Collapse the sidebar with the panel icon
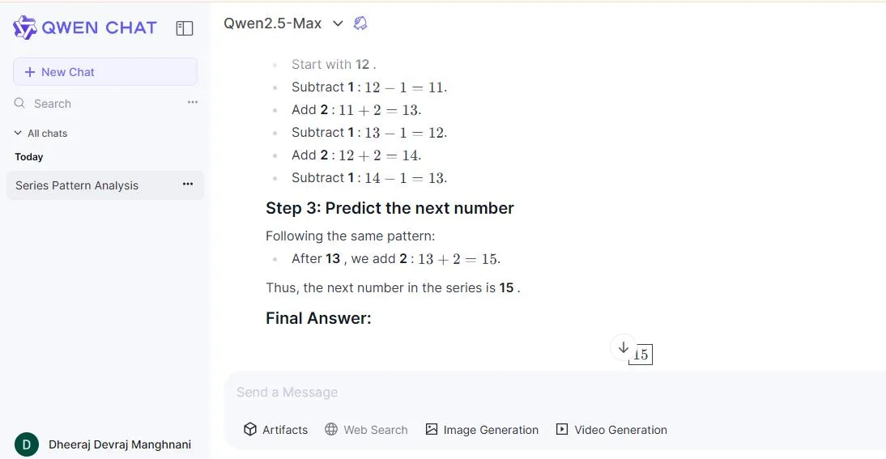The height and width of the screenshot is (459, 886). coord(185,28)
